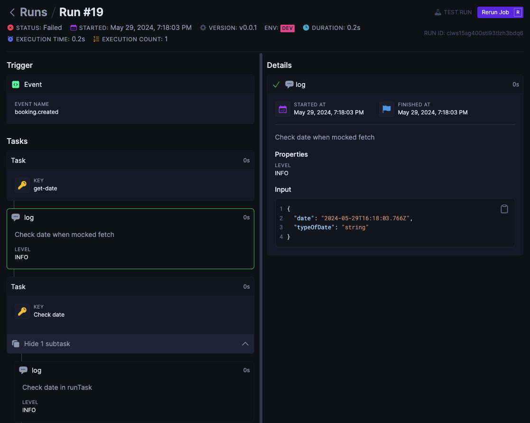Click the chat bubble icon on runTask log
530x423 pixels.
coord(23,370)
